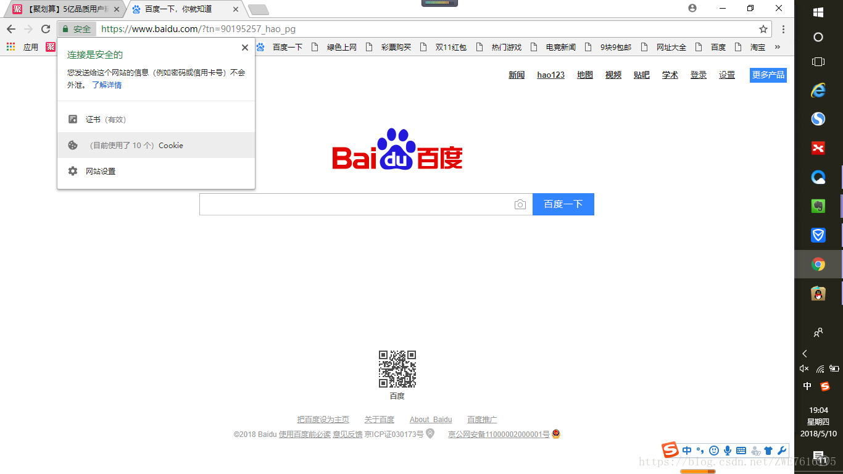
Task: Open Sogou browser taskbar icon
Action: (x=818, y=118)
